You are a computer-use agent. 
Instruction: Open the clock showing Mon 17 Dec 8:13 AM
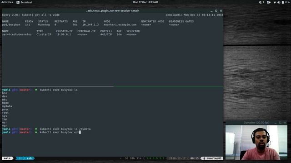point(145,2)
